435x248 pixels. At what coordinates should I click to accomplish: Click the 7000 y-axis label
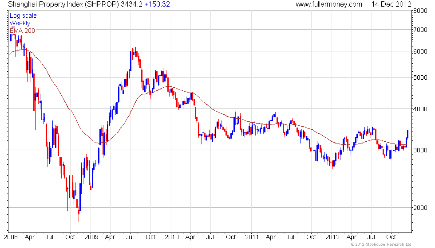coord(420,30)
